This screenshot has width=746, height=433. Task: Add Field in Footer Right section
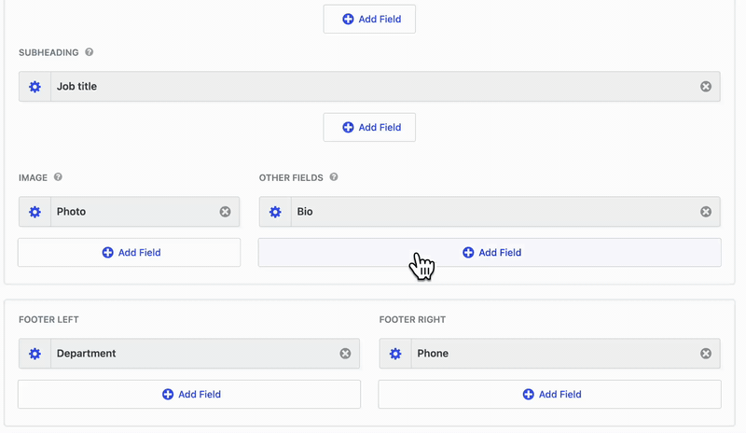tap(549, 394)
